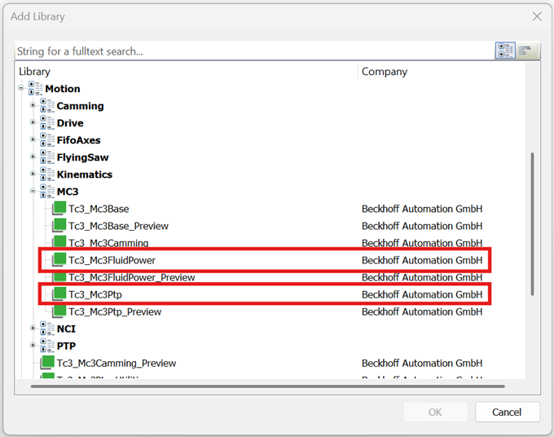Expand the Kinematics tree node
Viewport: 554px width, 437px height.
(33, 174)
